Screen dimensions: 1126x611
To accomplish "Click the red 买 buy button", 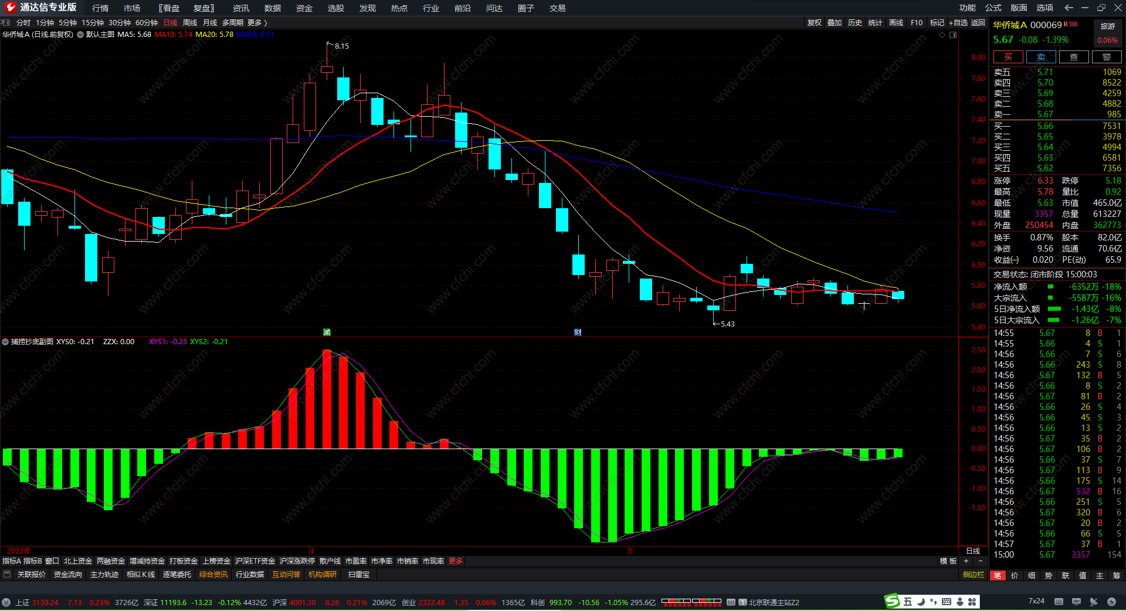I will click(x=1008, y=57).
